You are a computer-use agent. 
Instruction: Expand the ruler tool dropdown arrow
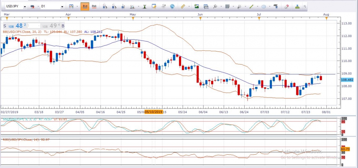[x=189, y=6]
